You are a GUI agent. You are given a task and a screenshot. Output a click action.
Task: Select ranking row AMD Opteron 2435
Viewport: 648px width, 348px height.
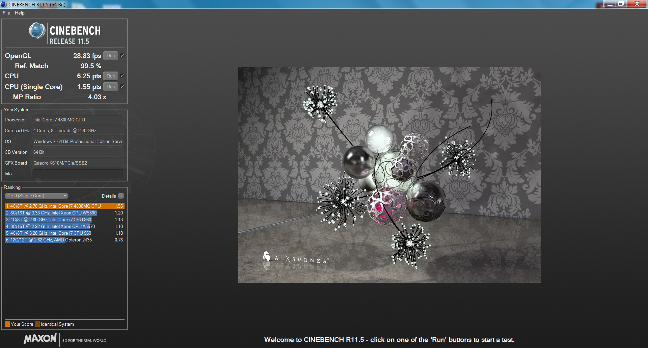(64, 240)
